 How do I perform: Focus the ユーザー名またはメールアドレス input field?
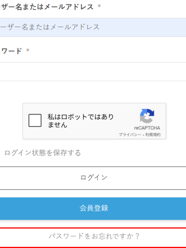tap(93, 27)
